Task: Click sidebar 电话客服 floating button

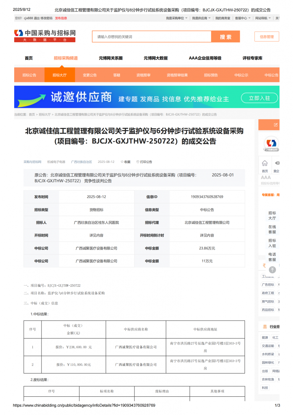Action: click(272, 257)
